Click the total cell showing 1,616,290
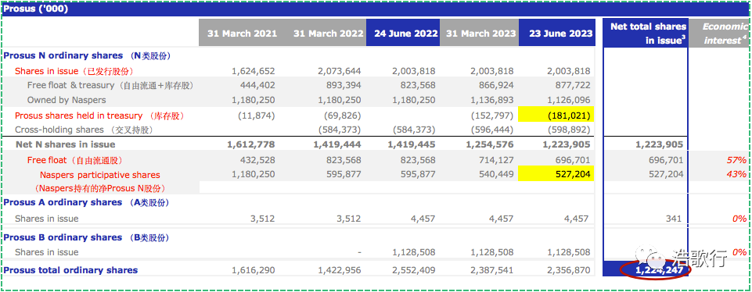 click(x=254, y=270)
